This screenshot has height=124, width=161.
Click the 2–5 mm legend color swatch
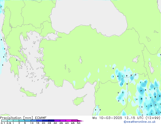coord(22,121)
